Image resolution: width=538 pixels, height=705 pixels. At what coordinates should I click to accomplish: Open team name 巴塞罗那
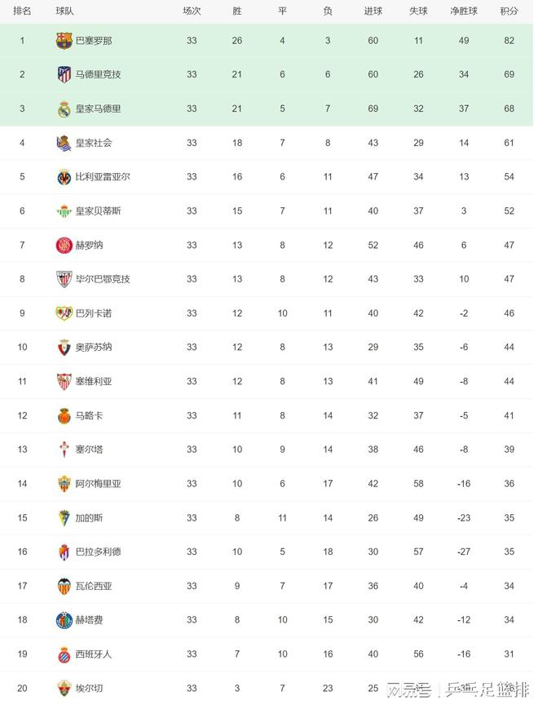[x=94, y=41]
